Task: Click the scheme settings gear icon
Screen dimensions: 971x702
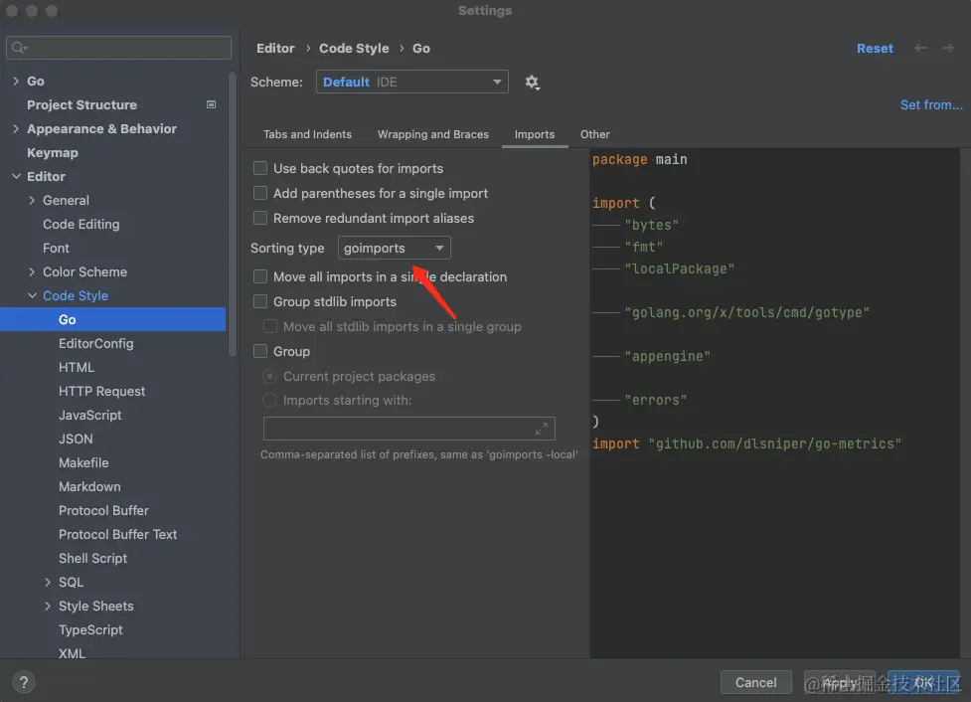Action: tap(533, 83)
